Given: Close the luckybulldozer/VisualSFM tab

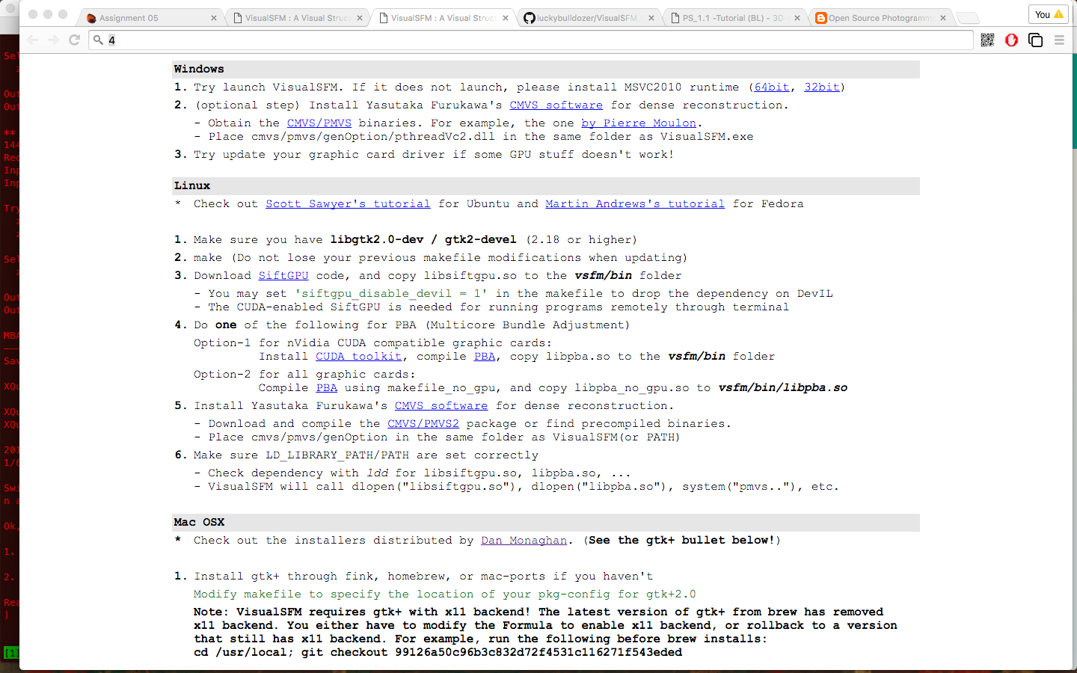Looking at the screenshot, I should point(651,17).
